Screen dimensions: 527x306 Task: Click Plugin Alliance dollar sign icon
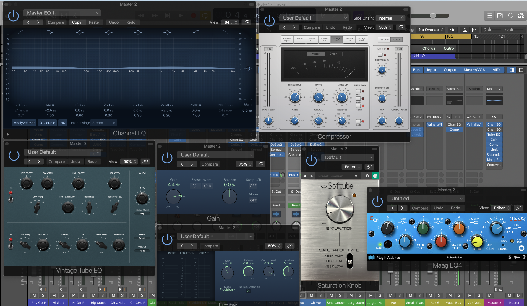pyautogui.click(x=510, y=257)
